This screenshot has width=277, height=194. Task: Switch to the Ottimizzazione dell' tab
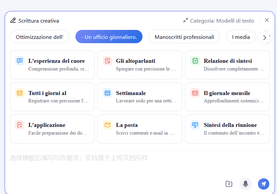click(40, 37)
